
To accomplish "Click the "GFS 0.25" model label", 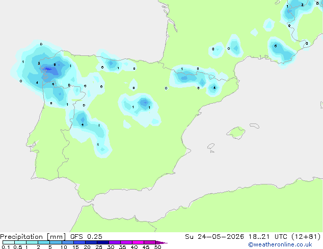I will pos(86,237).
